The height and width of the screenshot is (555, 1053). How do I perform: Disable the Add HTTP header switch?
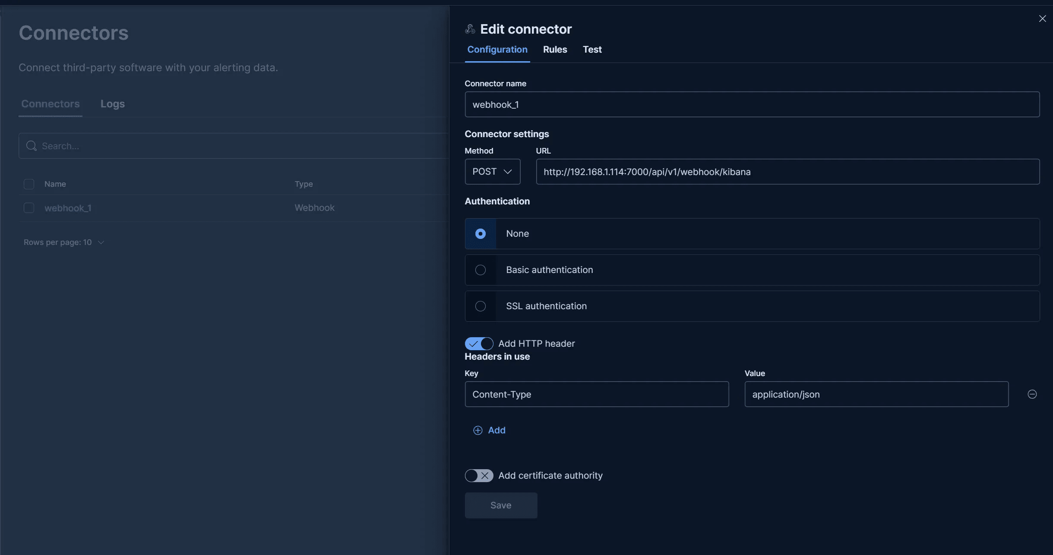click(479, 344)
